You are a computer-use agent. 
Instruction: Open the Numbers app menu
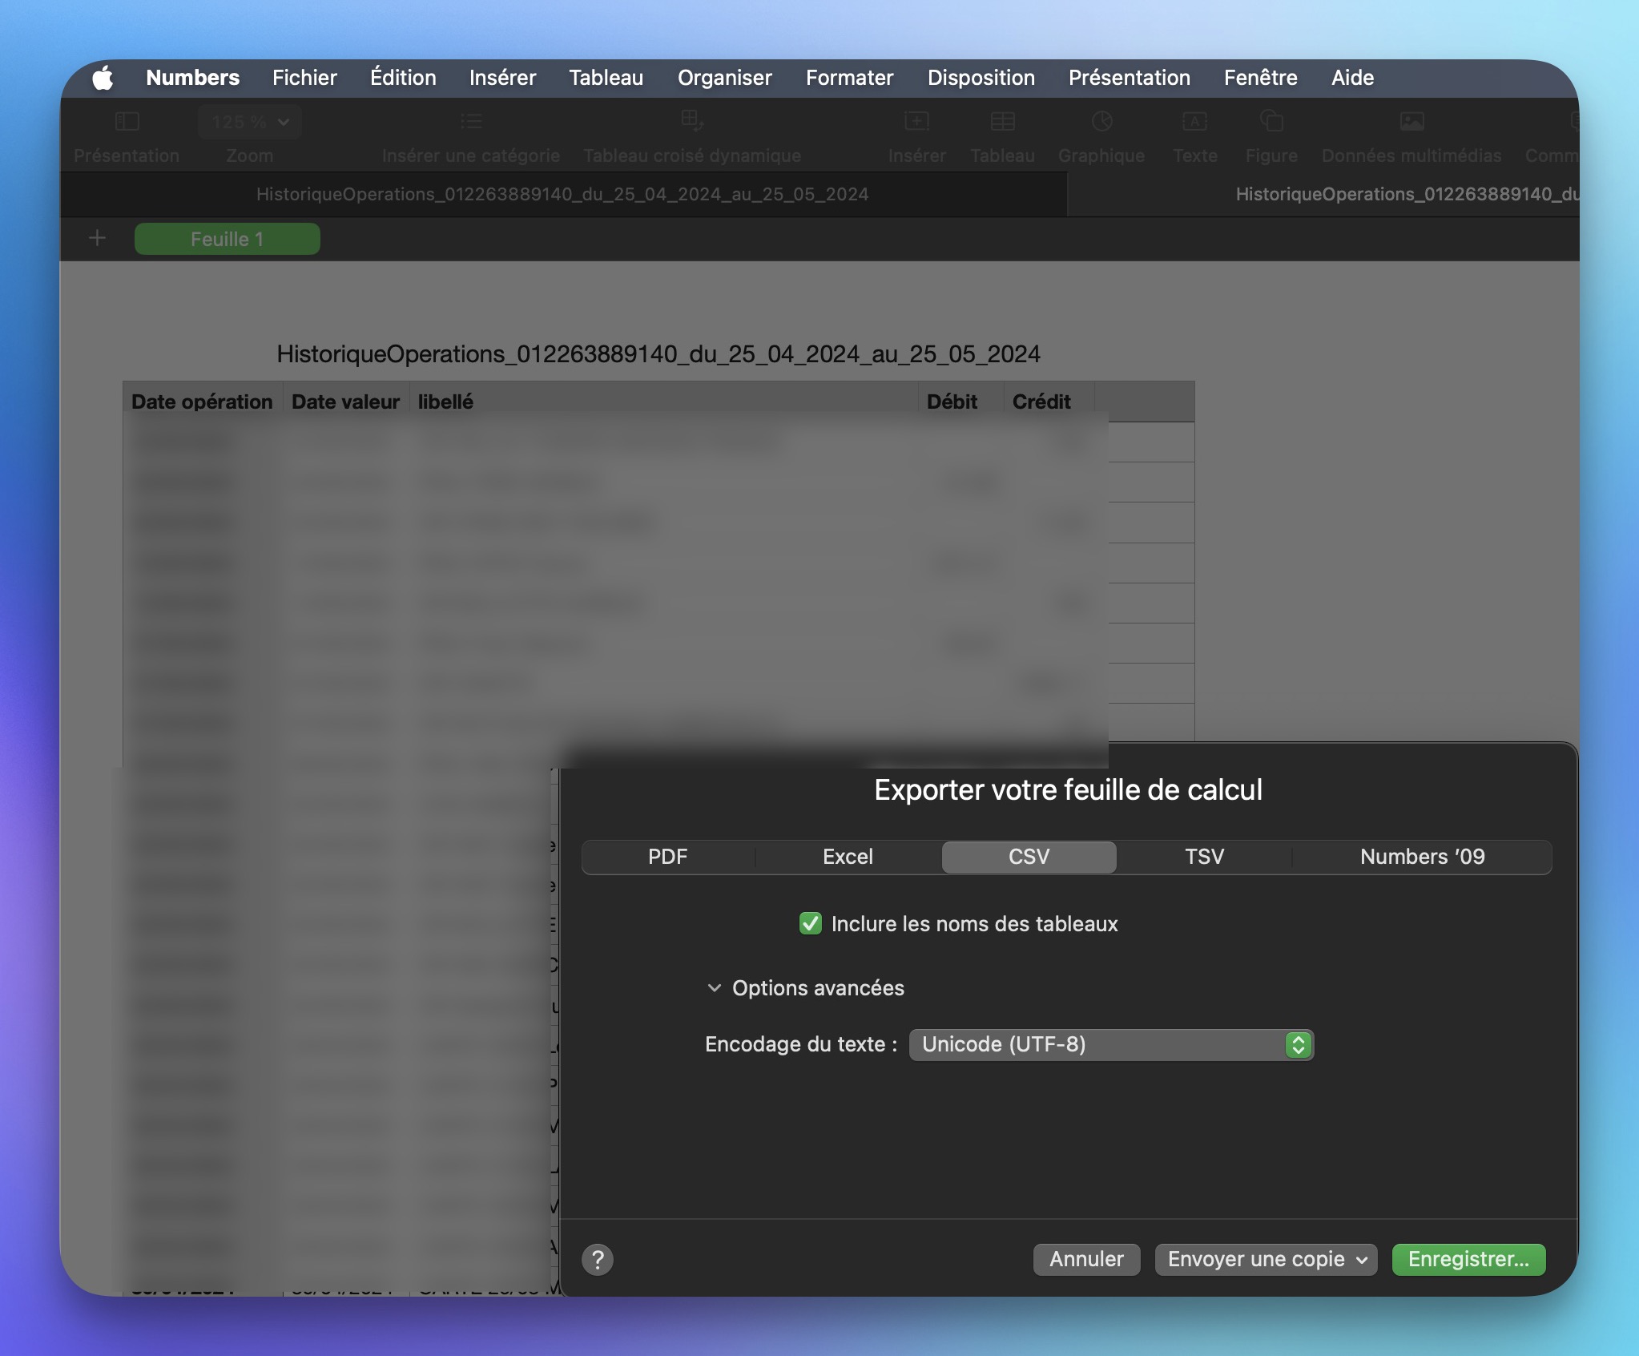[192, 78]
